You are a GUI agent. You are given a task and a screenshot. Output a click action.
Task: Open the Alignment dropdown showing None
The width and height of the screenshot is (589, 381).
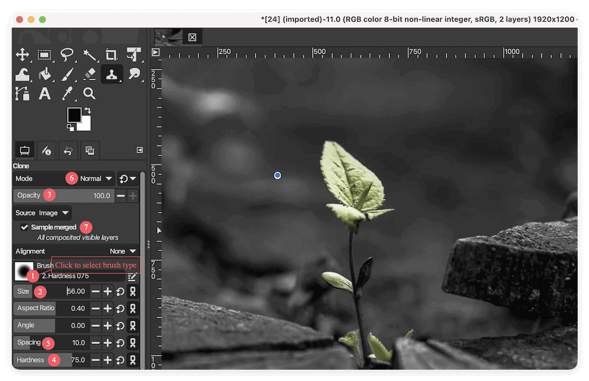124,251
